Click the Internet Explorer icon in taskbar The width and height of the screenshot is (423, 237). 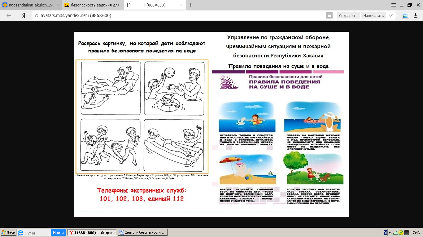(20, 233)
